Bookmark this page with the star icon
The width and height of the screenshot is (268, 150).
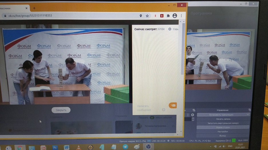147,16
